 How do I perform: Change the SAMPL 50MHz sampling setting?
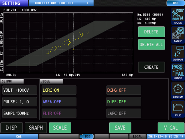point(20,113)
